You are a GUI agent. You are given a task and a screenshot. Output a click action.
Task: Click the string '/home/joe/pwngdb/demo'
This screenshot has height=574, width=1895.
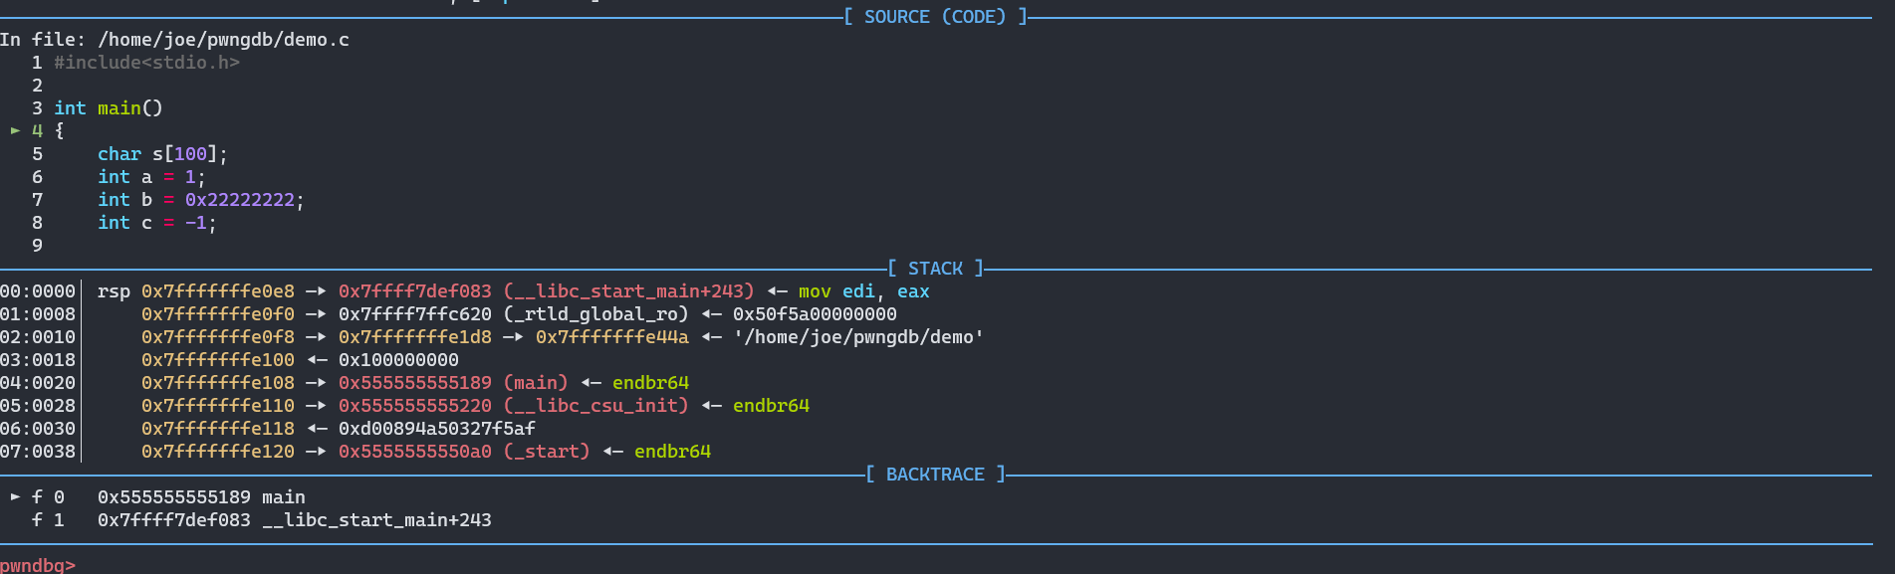(857, 337)
